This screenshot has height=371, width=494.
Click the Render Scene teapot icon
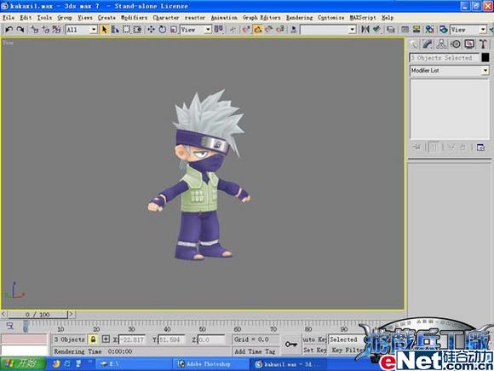pos(444,30)
